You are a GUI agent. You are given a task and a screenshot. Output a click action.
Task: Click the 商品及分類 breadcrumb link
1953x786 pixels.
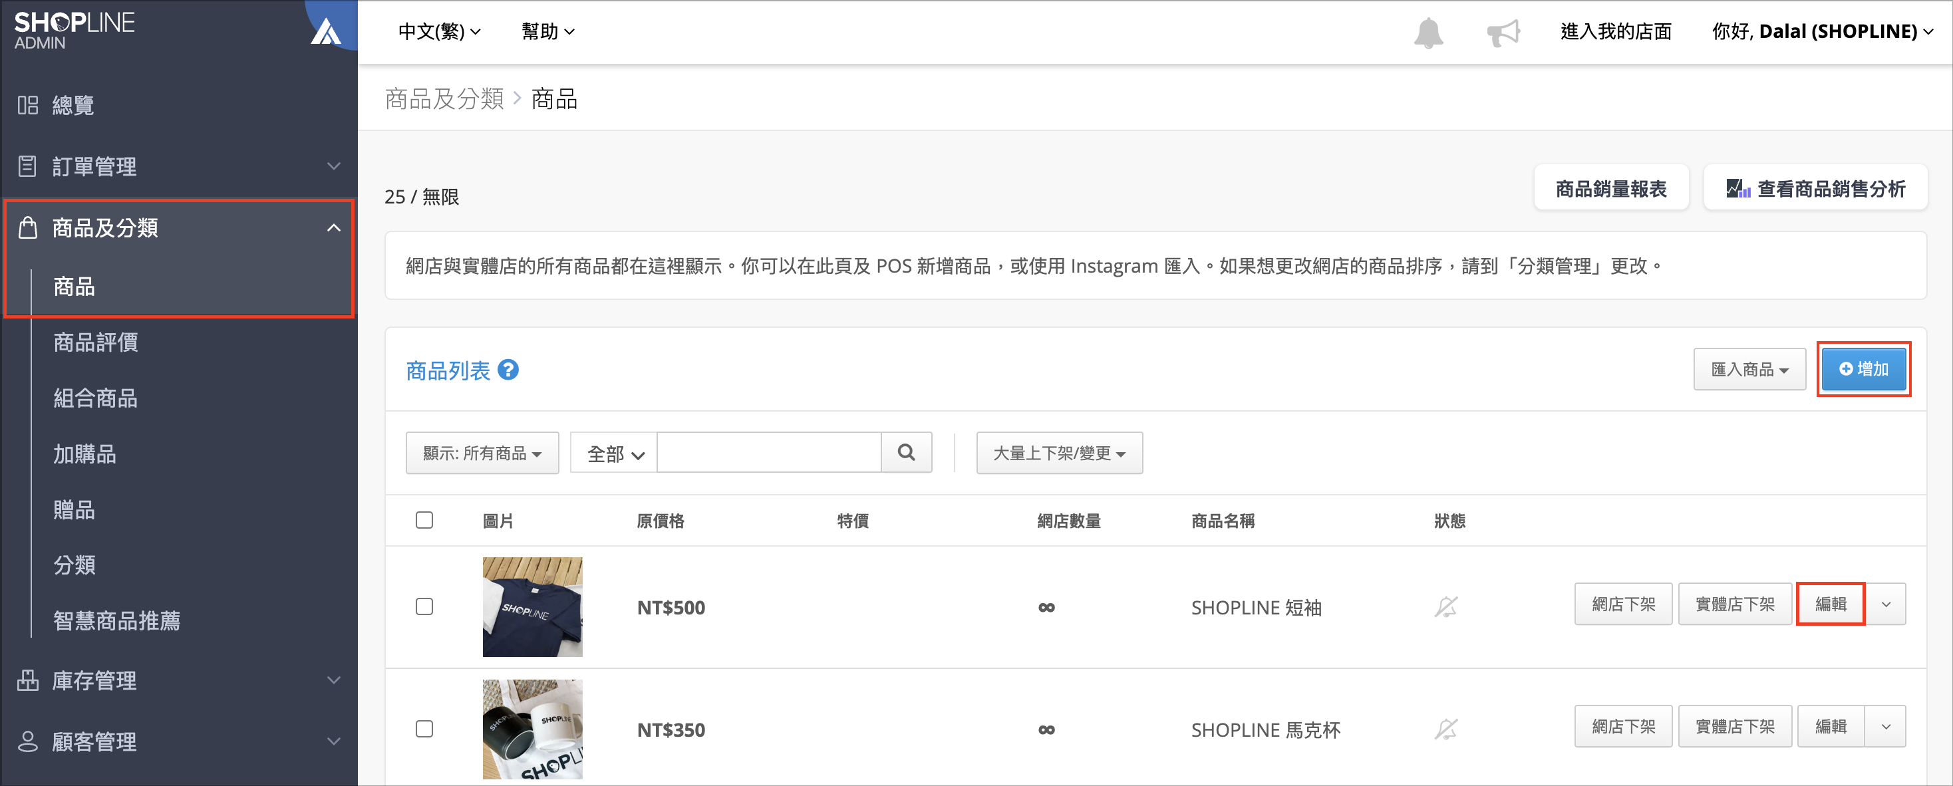[x=444, y=98]
